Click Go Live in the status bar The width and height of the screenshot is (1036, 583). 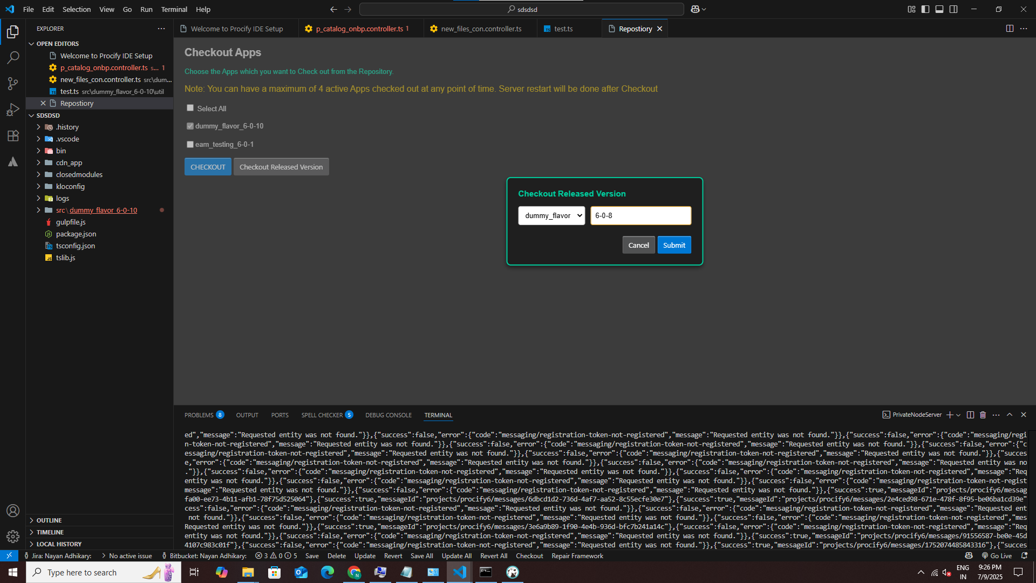997,555
